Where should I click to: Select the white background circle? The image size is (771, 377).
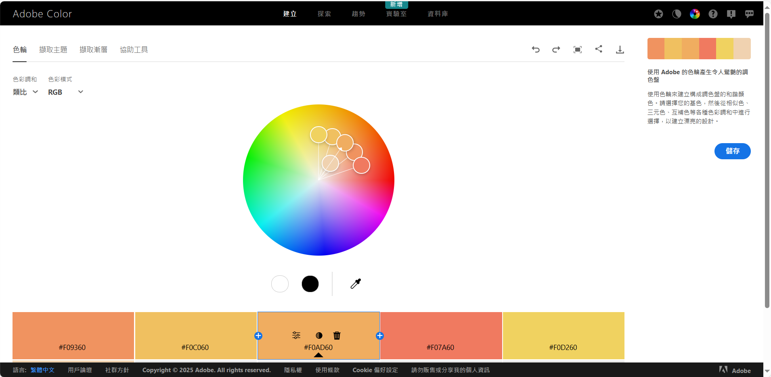click(280, 284)
